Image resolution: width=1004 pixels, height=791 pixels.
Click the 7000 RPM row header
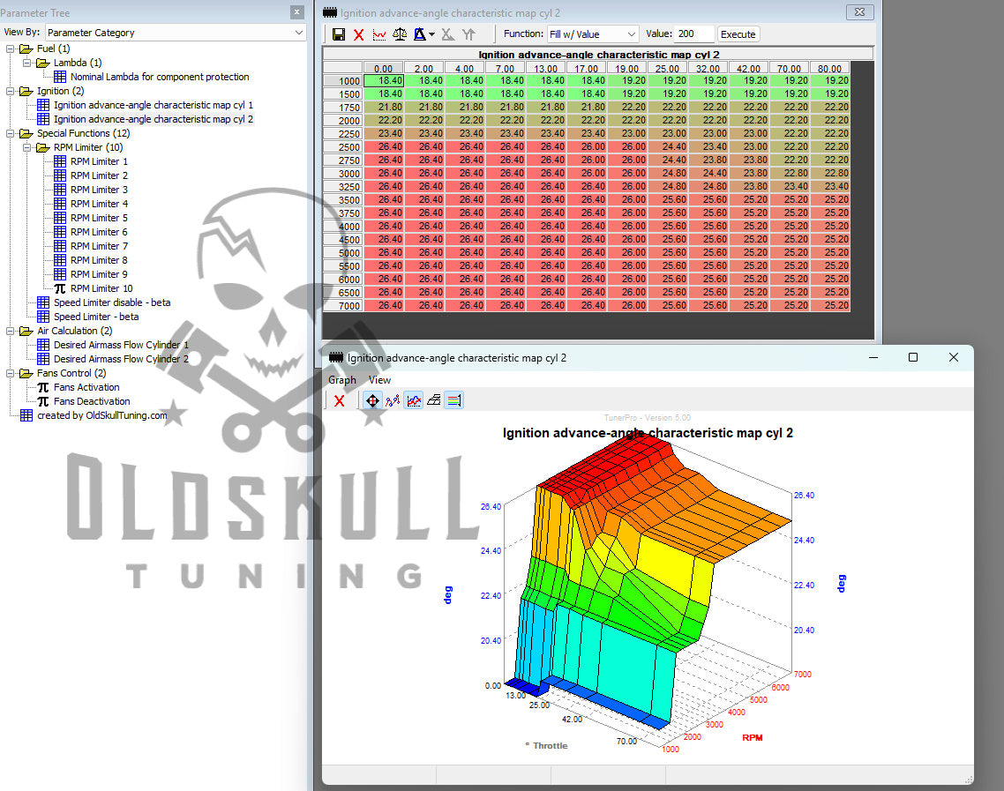tap(343, 306)
